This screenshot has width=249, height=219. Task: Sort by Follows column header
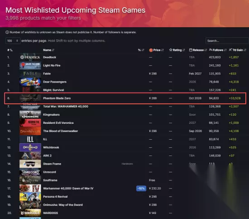point(218,50)
